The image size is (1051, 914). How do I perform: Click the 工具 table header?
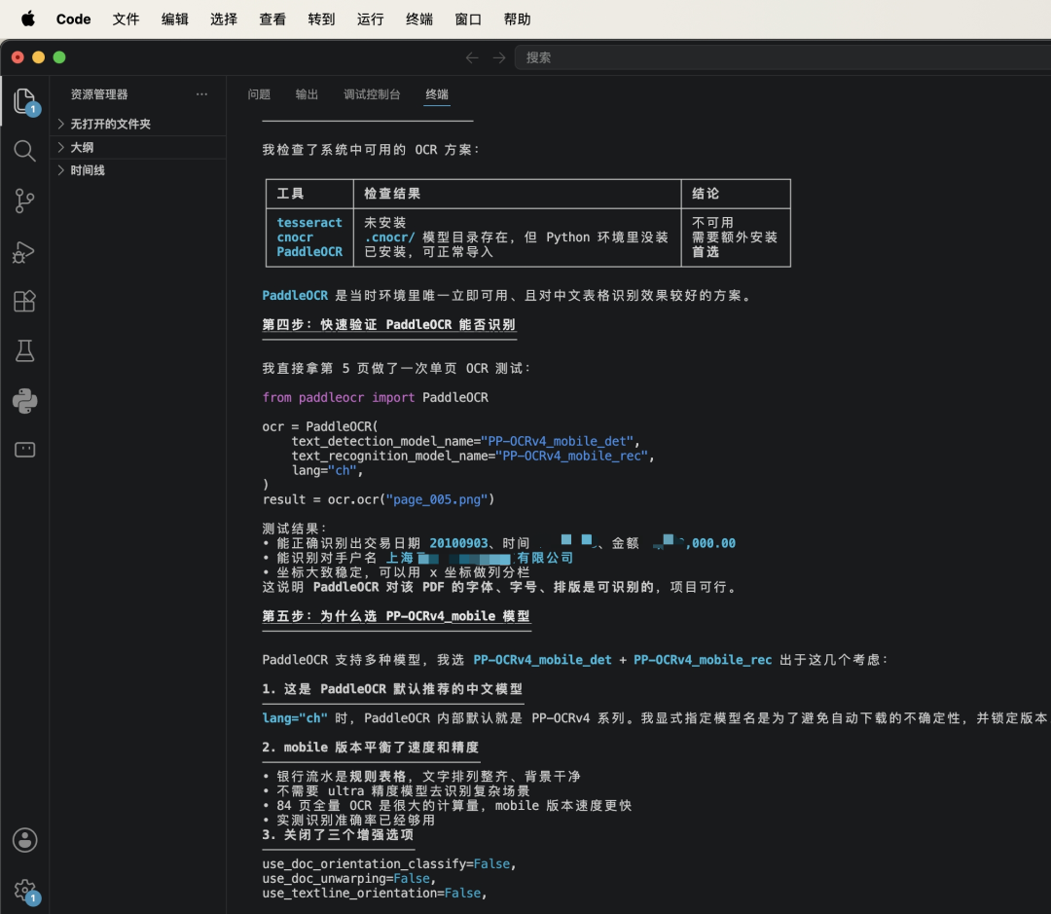point(290,194)
